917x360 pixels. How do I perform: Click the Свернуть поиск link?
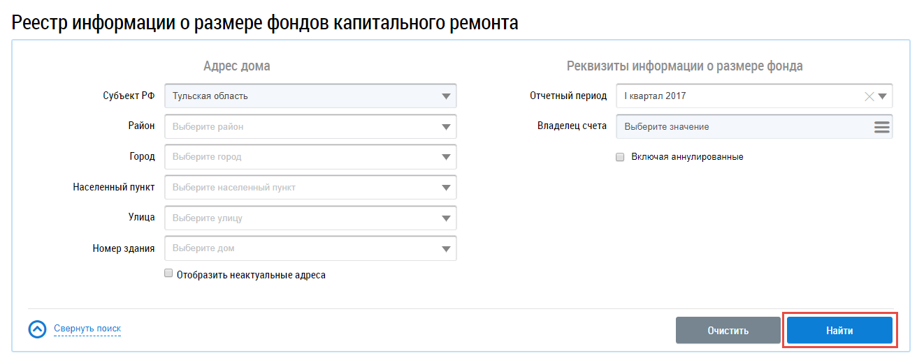87,329
